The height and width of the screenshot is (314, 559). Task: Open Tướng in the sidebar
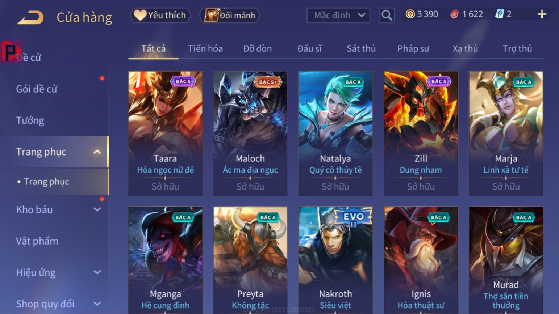tap(30, 120)
